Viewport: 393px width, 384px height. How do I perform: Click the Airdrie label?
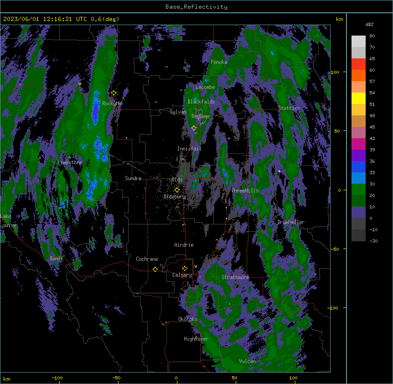coord(184,245)
